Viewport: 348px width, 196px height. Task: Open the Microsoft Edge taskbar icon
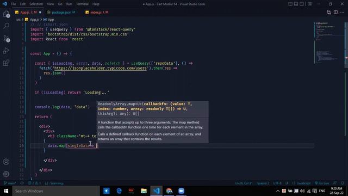pyautogui.click(x=119, y=191)
